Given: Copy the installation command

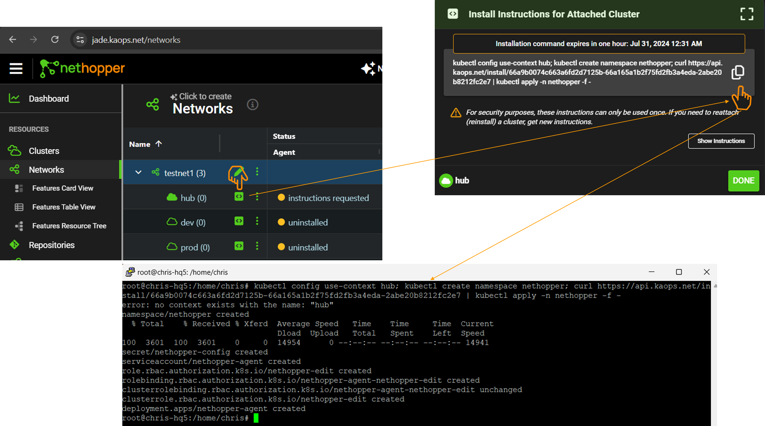Looking at the screenshot, I should pyautogui.click(x=738, y=72).
